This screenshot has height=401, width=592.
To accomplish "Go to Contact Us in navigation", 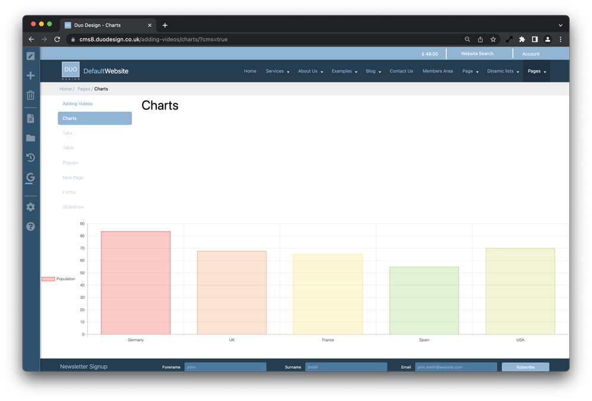I will click(x=401, y=71).
